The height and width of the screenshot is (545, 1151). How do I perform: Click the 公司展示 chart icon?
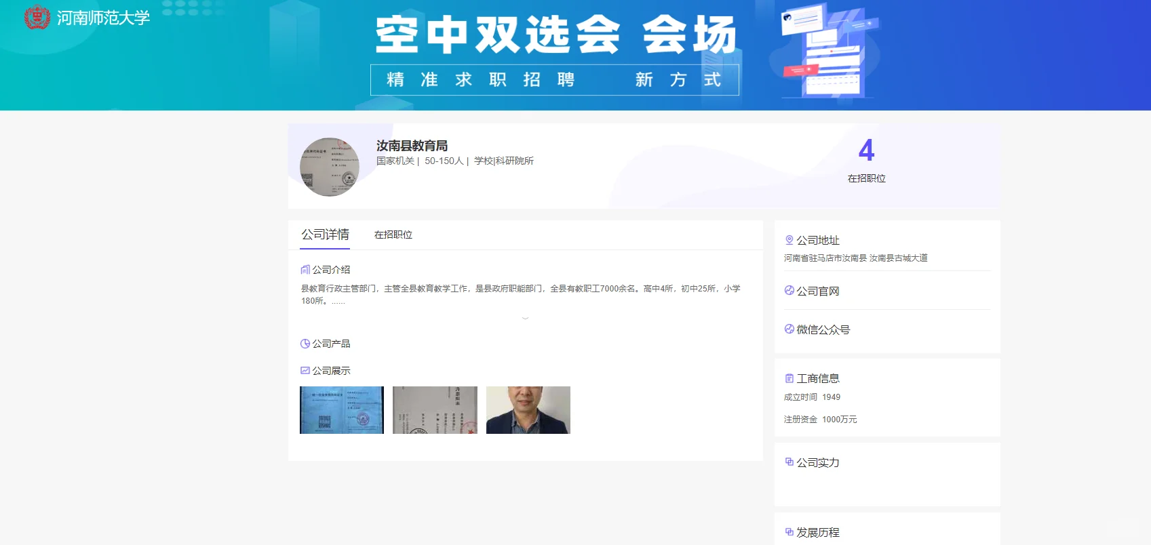tap(305, 371)
